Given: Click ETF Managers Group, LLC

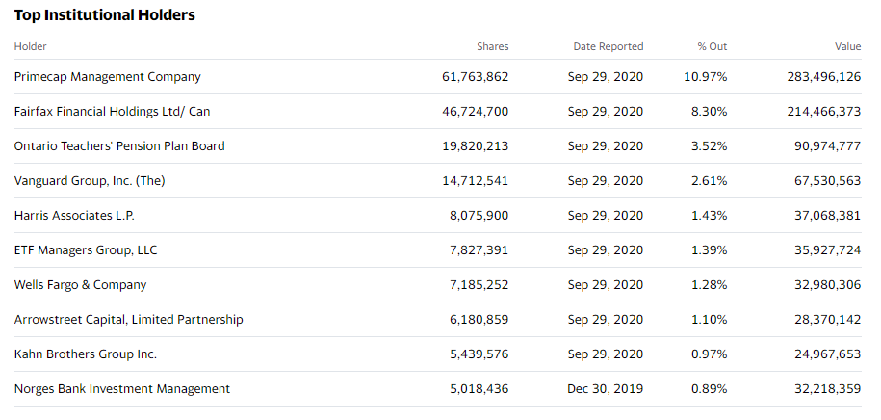Looking at the screenshot, I should point(86,250).
